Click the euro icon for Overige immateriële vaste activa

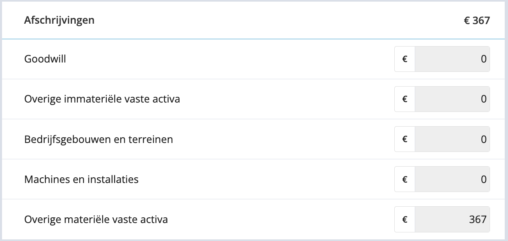click(x=405, y=99)
